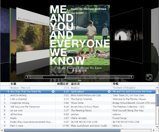Viewport: 159px width, 132px height.
Task: Sort by the 演出者 column header
Action: coord(91,84)
